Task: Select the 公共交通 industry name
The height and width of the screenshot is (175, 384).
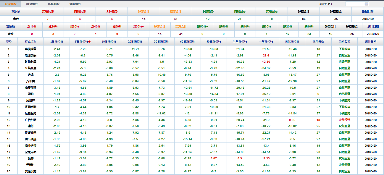Action: (x=30, y=68)
